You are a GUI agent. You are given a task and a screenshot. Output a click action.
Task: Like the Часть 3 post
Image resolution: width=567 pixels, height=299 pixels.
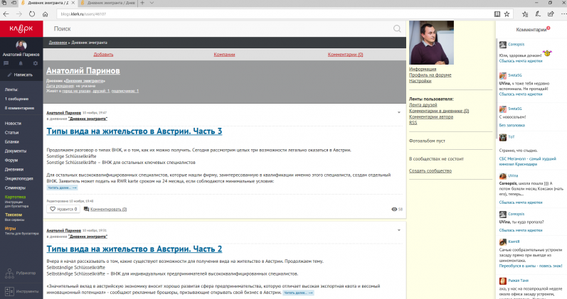coord(53,210)
